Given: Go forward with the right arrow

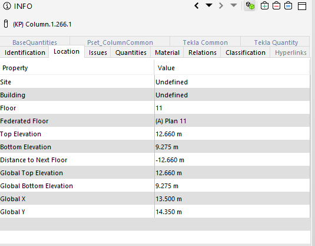Looking at the screenshot, I should coord(221,6).
